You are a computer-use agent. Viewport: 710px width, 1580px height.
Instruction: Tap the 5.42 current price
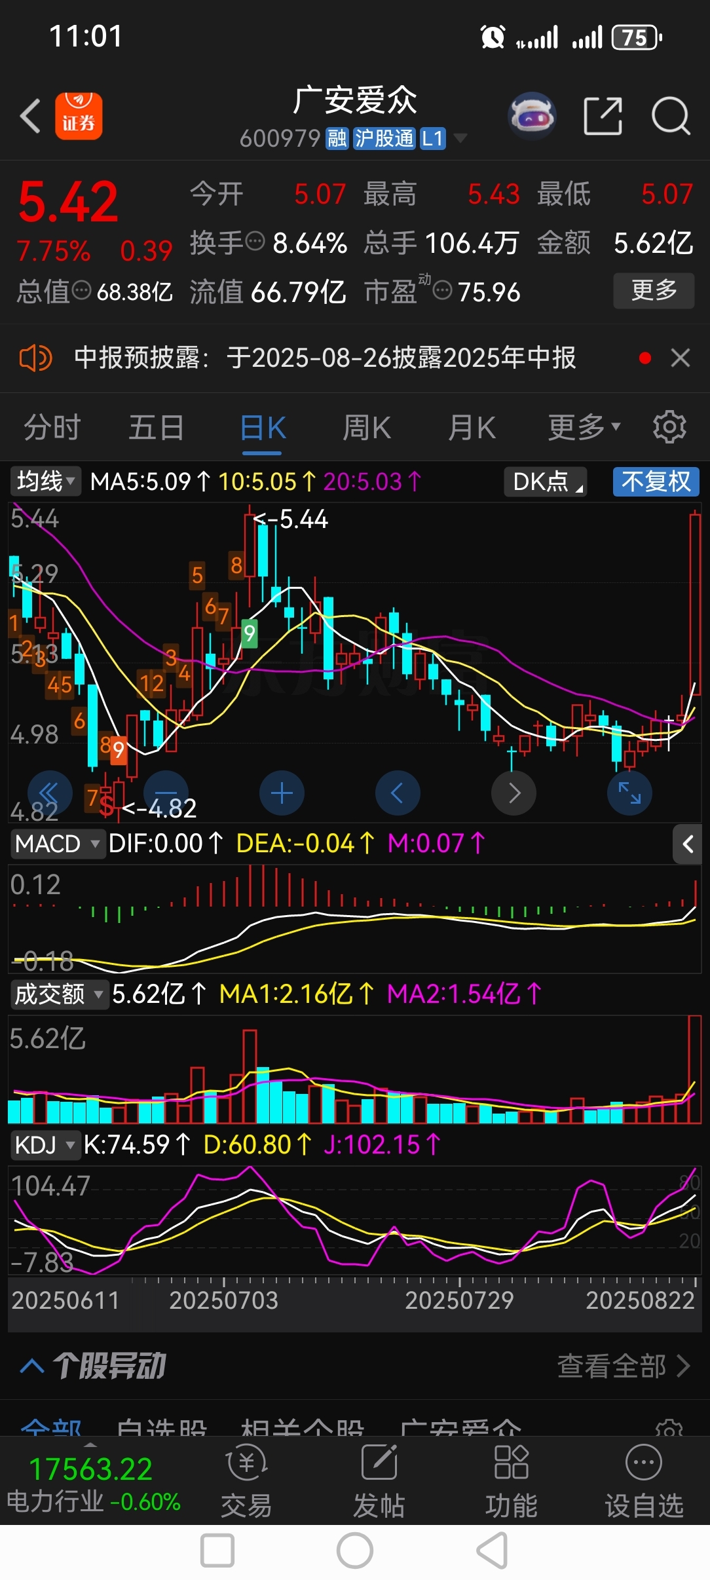(68, 202)
